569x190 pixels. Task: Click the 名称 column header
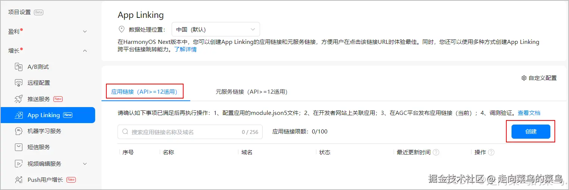click(169, 152)
